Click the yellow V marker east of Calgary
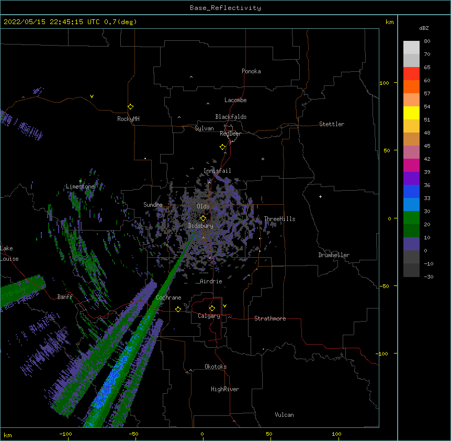The image size is (451, 441). pos(224,306)
